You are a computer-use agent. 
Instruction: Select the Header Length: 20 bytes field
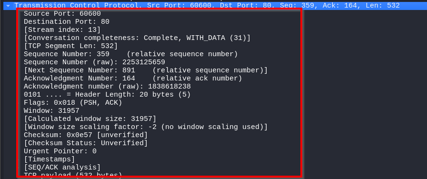coord(107,95)
